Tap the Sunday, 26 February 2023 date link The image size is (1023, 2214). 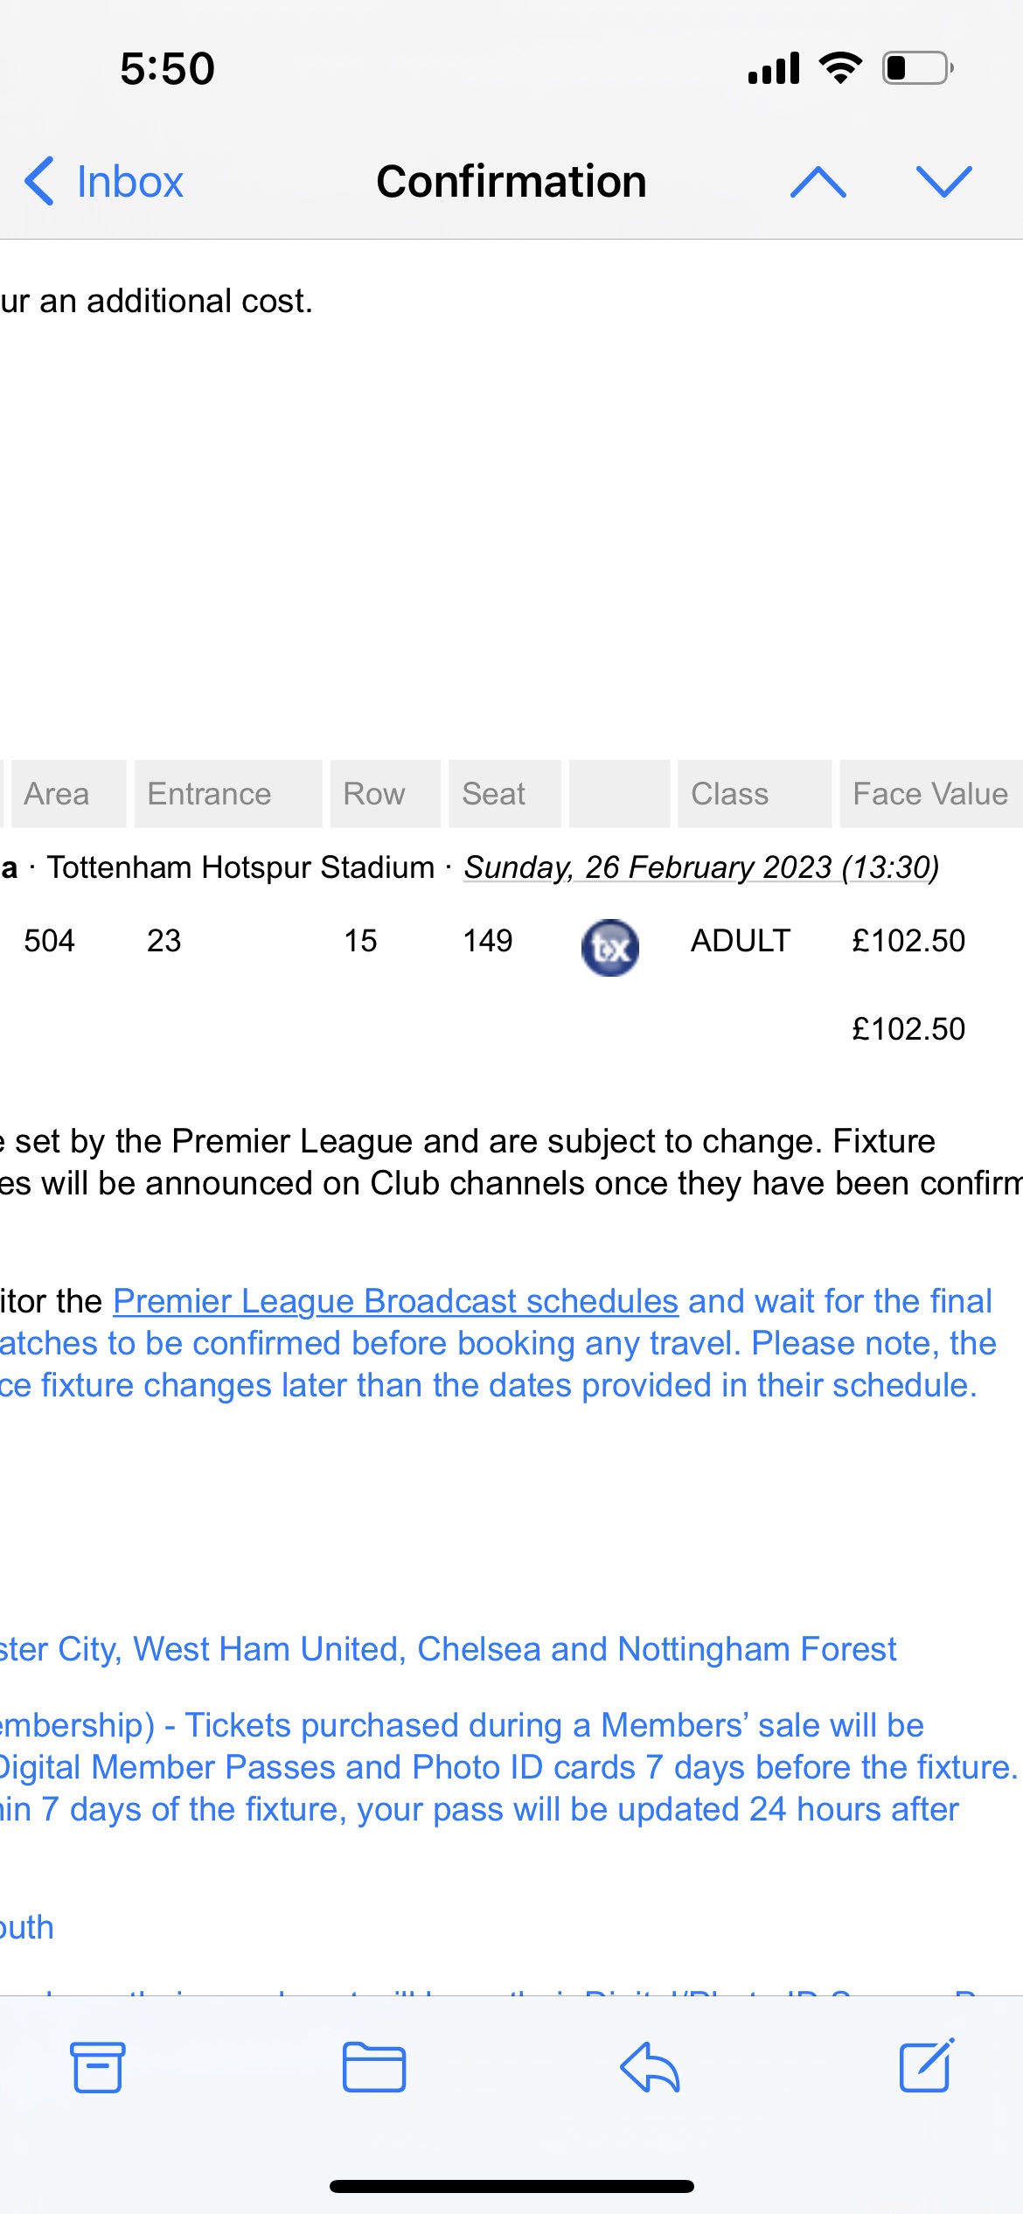[x=700, y=867]
